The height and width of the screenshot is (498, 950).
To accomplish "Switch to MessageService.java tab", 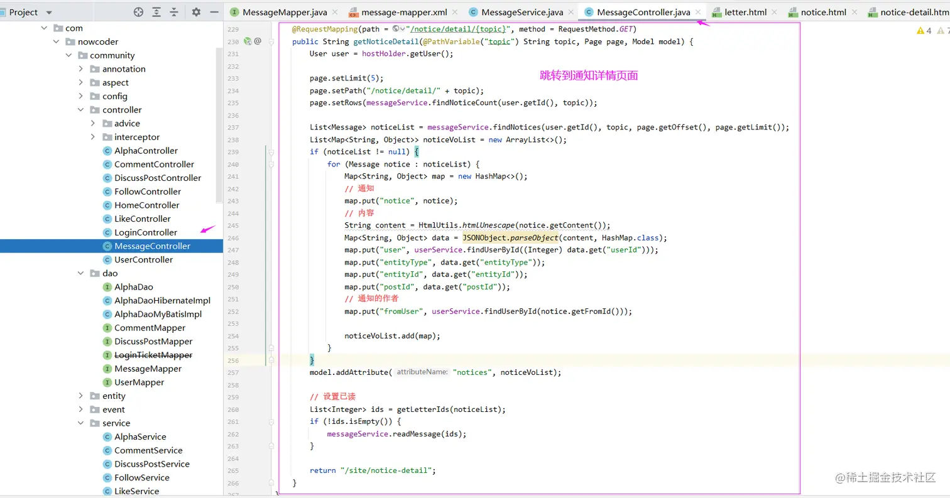I will (521, 12).
